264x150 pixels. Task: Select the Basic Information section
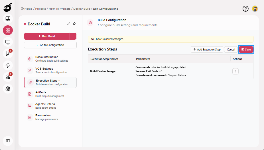(50, 59)
